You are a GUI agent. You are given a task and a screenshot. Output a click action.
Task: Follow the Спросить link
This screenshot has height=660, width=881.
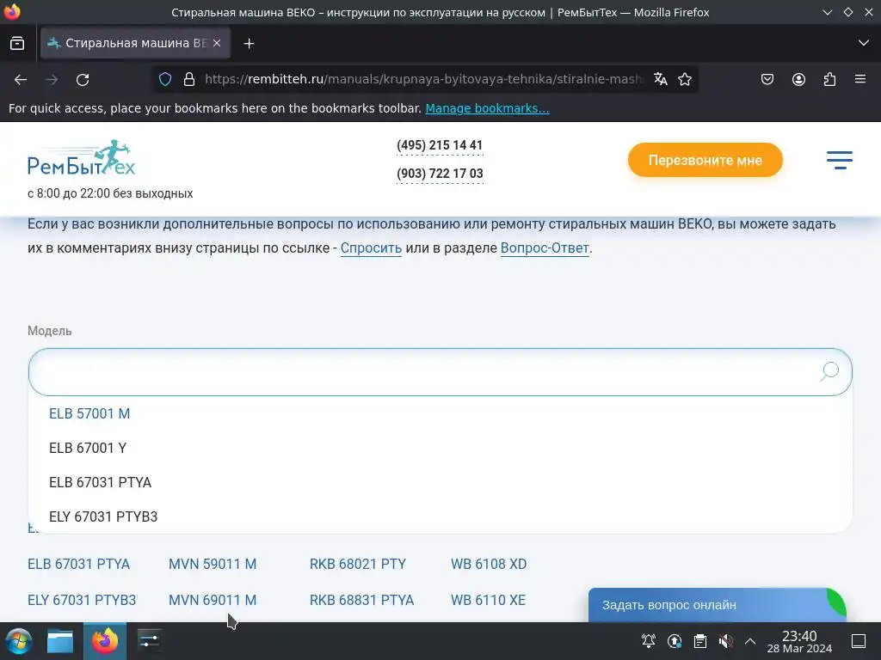click(371, 248)
